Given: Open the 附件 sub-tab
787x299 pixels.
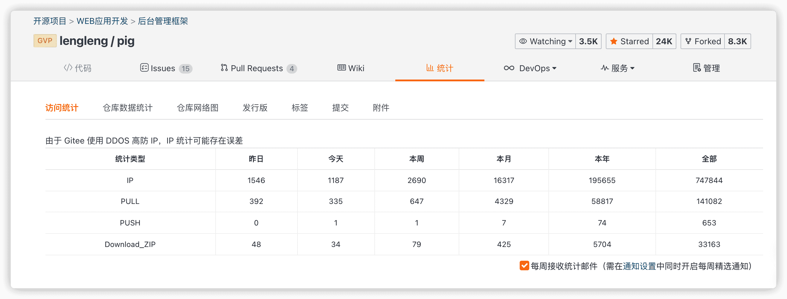Looking at the screenshot, I should point(381,108).
